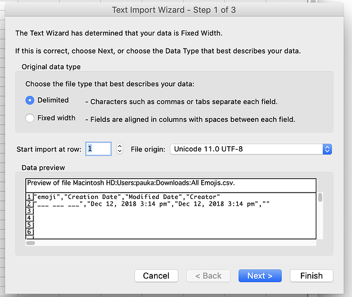352x297 pixels.
Task: Click the disabled Back button
Action: 208,276
